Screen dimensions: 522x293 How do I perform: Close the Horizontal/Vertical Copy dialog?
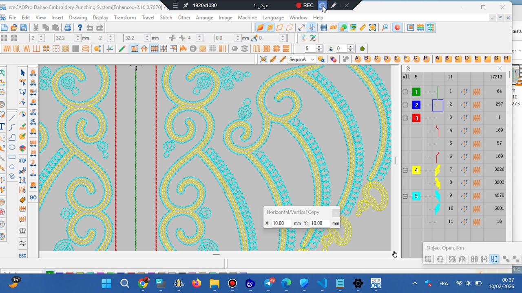335,212
